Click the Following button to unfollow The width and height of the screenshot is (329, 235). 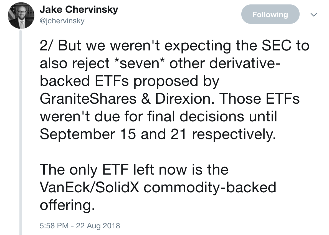coord(270,14)
